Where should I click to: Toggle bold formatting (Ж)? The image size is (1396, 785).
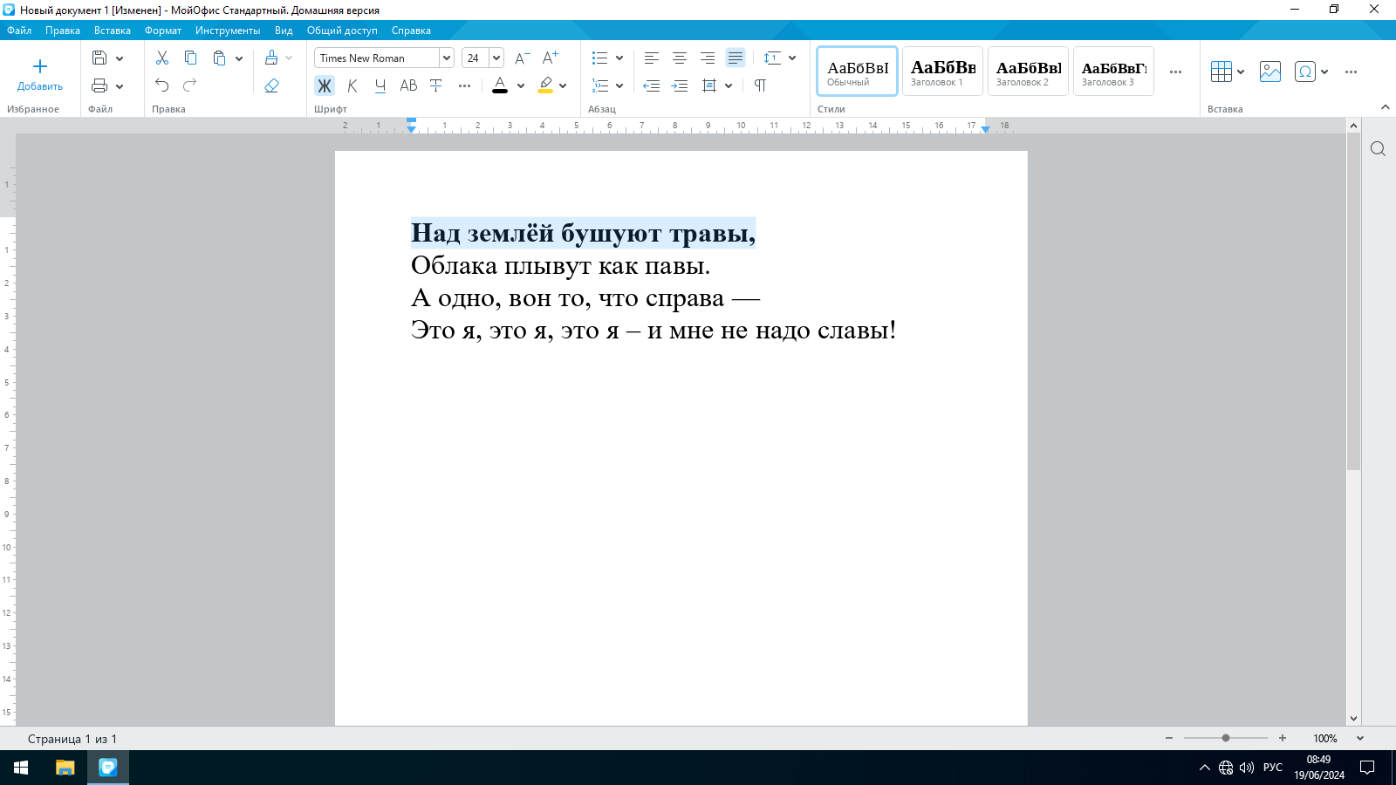point(325,85)
